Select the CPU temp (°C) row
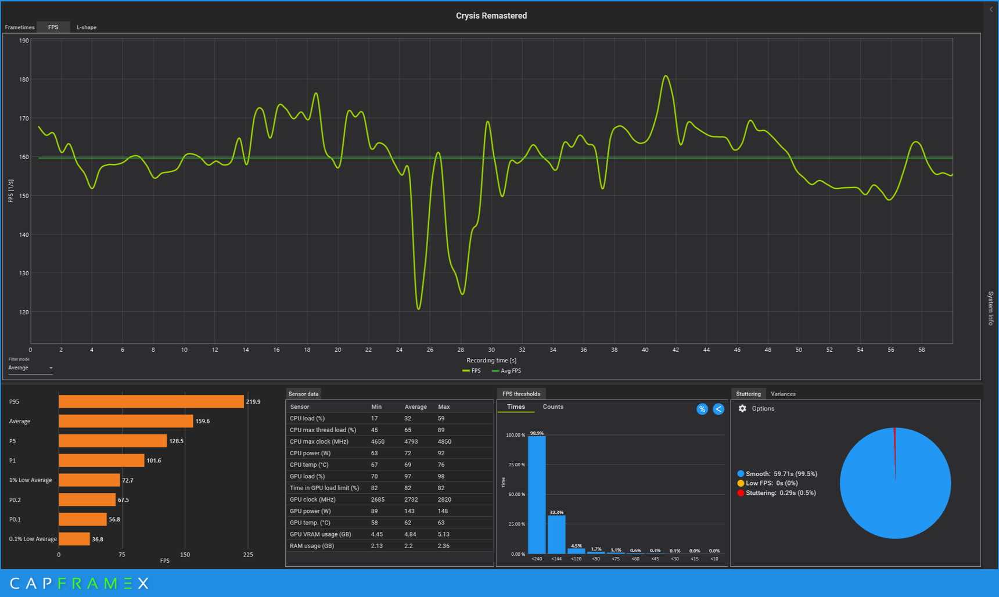999x597 pixels. [x=390, y=465]
